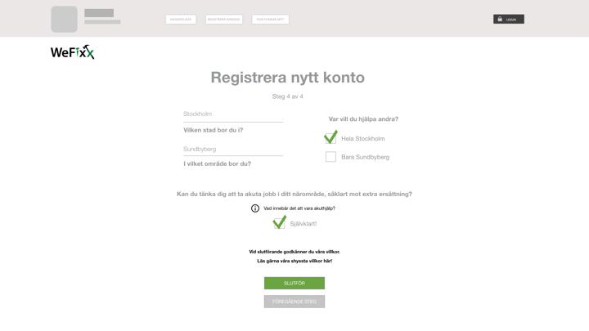This screenshot has width=589, height=331.
Task: Toggle the Självklart! checkbox
Action: click(x=279, y=223)
